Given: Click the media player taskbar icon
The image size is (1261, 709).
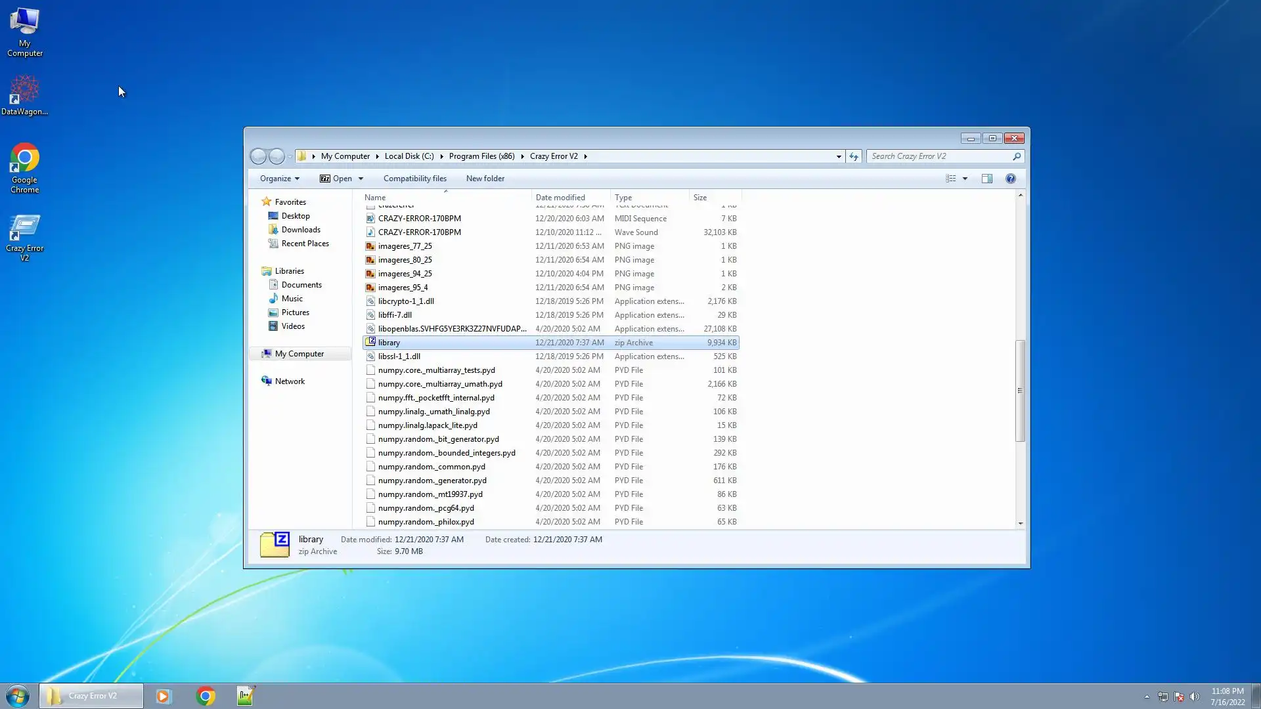Looking at the screenshot, I should point(164,696).
